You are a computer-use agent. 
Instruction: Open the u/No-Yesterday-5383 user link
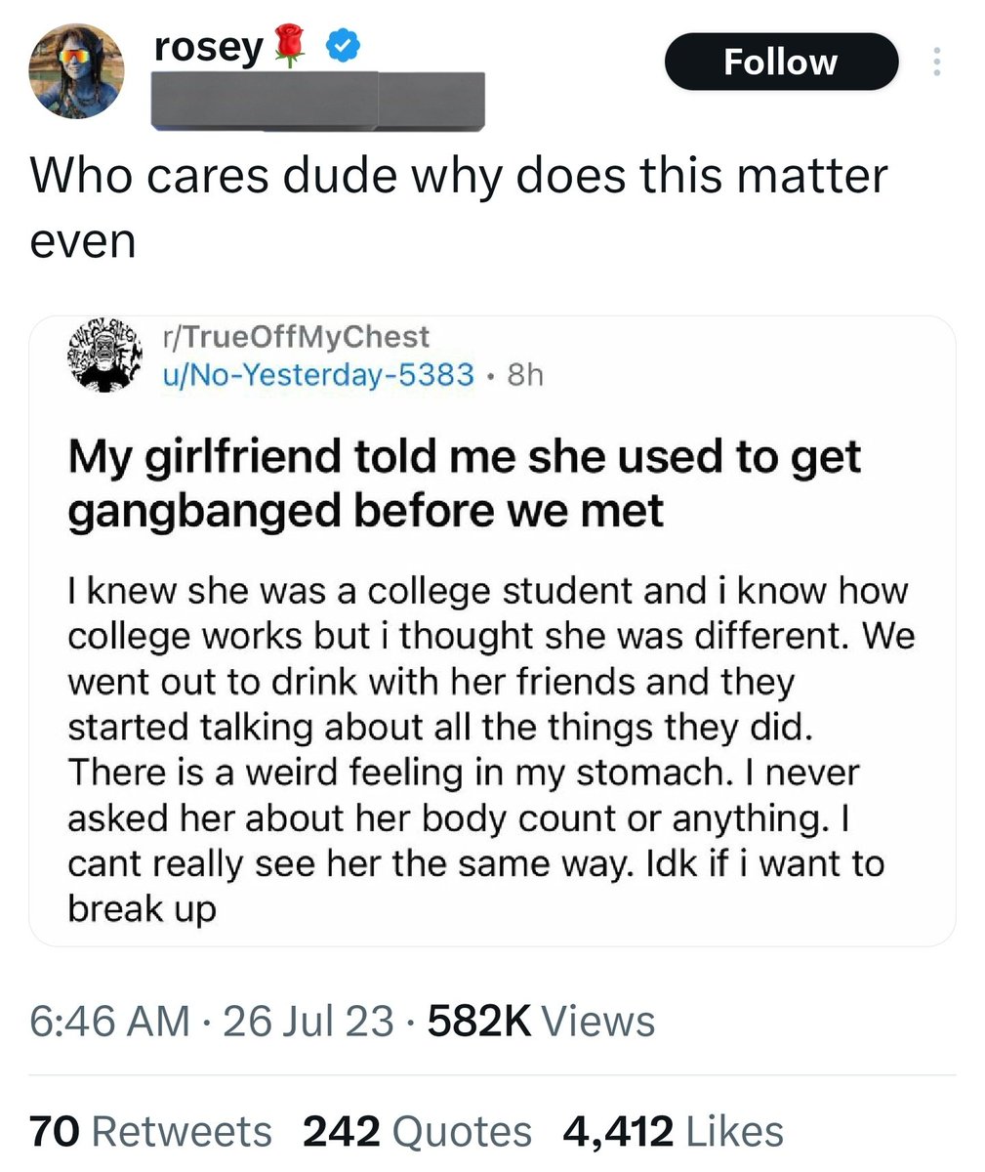pyautogui.click(x=318, y=374)
